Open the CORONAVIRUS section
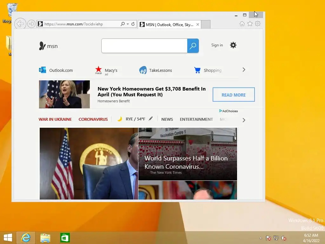The width and height of the screenshot is (325, 244). pos(93,119)
